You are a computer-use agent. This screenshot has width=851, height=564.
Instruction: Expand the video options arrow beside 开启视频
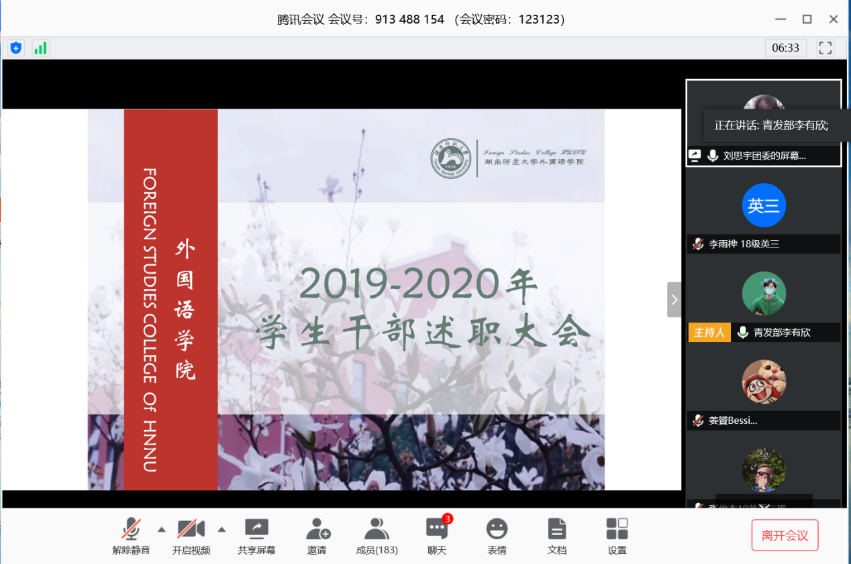pos(221,529)
